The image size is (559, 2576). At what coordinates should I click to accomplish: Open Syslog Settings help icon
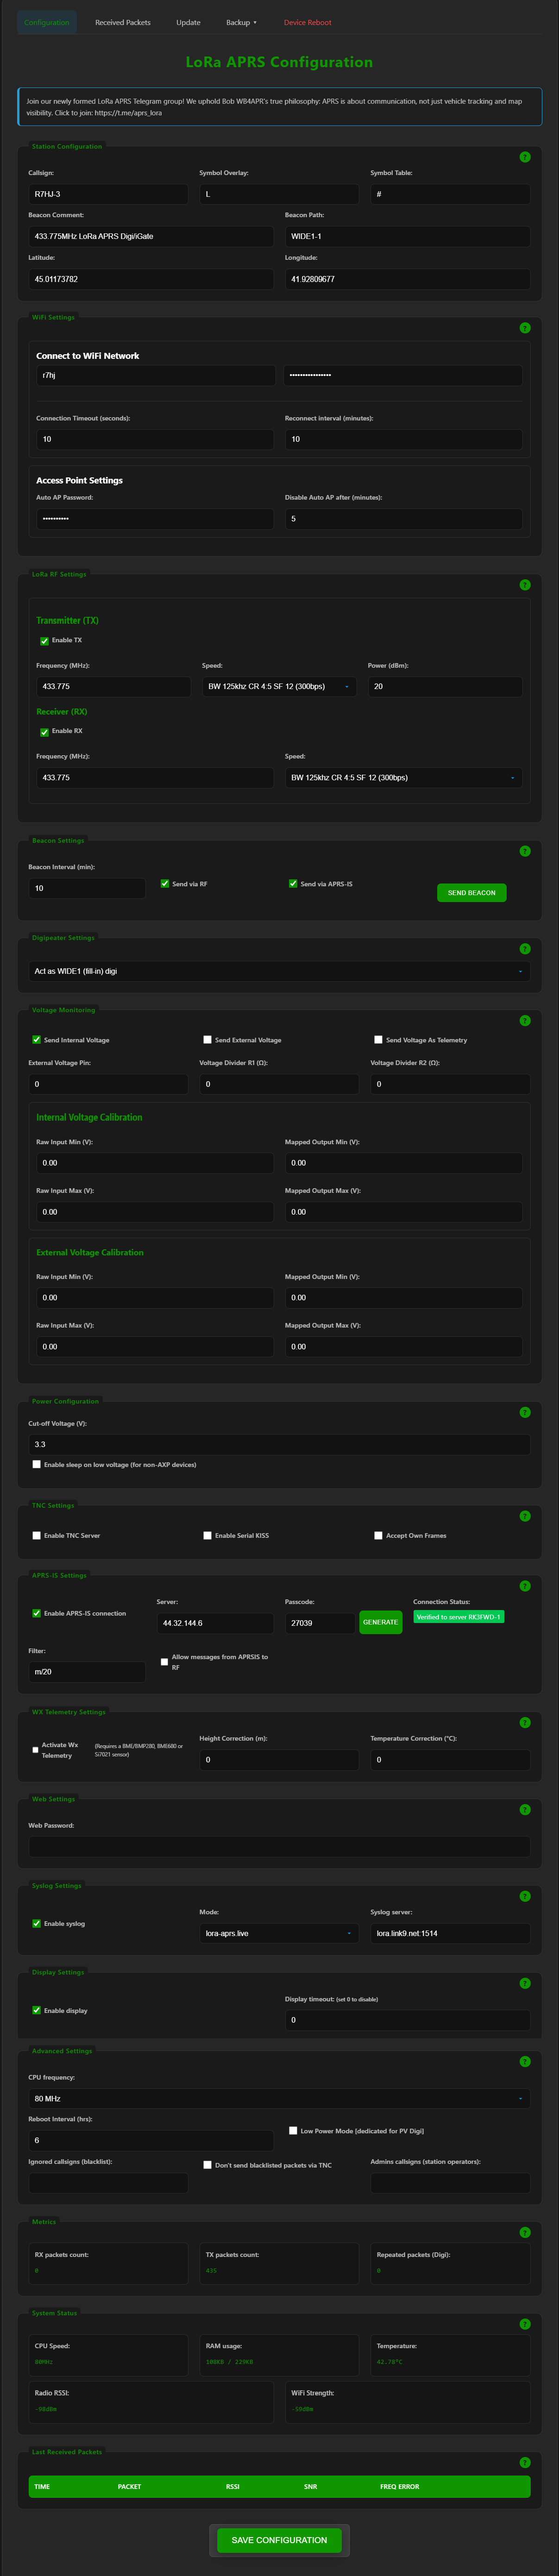tap(525, 1897)
